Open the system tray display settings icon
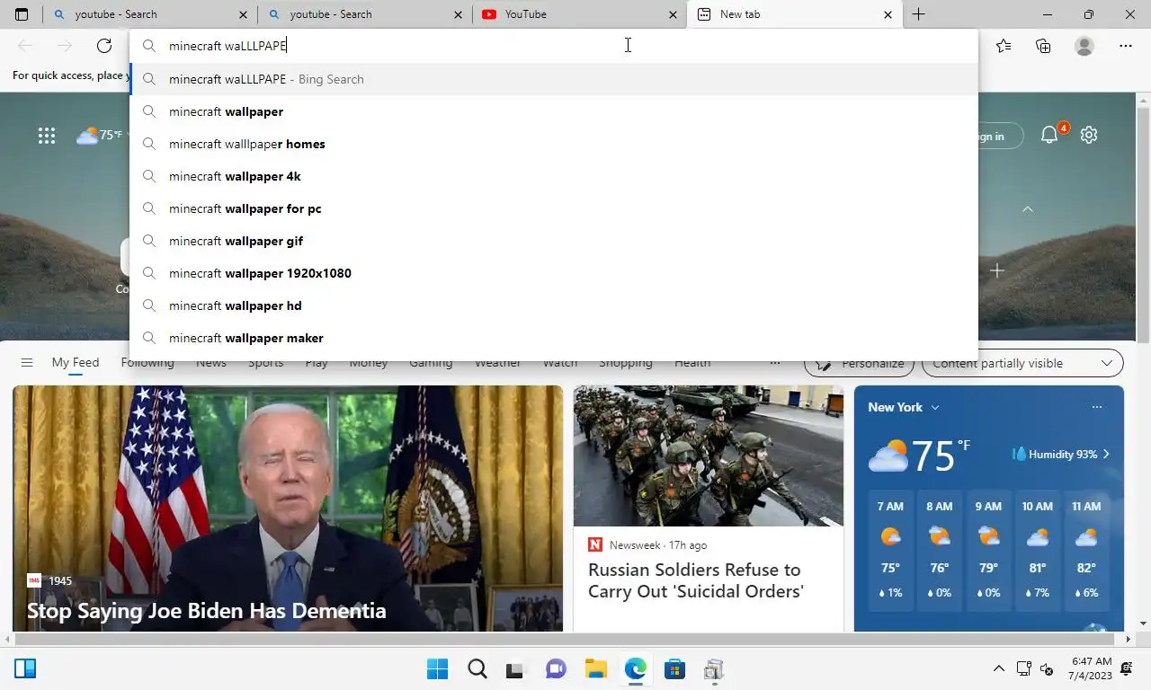1151x690 pixels. (1023, 668)
